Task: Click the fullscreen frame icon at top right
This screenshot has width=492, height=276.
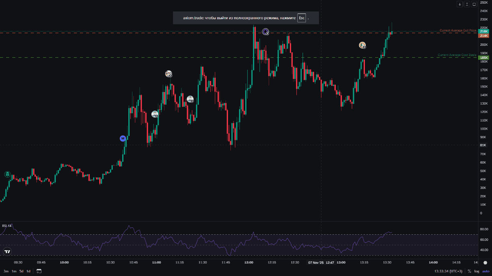Action: tap(474, 4)
